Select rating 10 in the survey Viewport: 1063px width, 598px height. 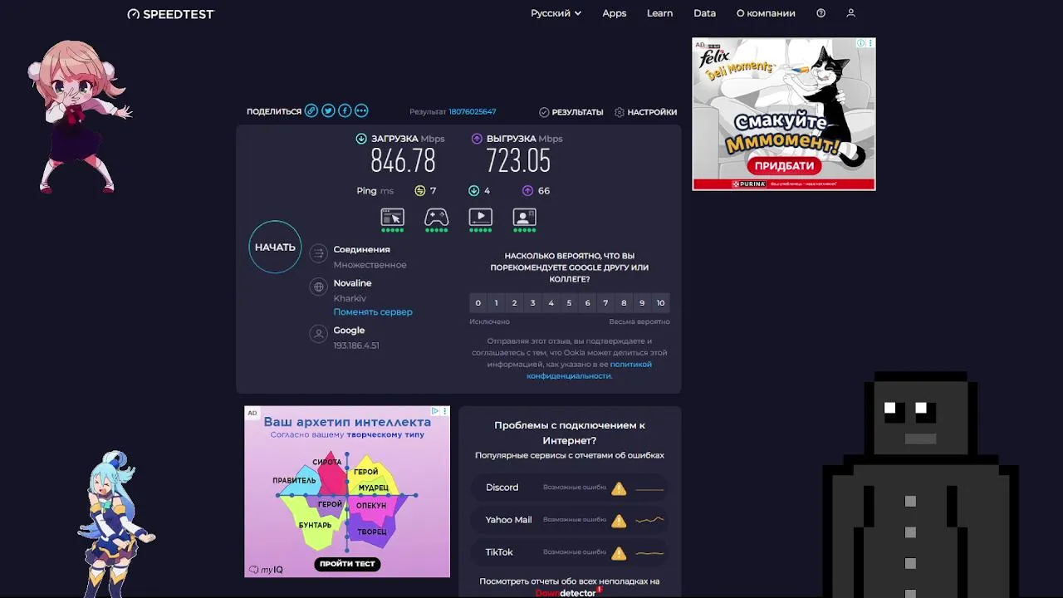(660, 302)
